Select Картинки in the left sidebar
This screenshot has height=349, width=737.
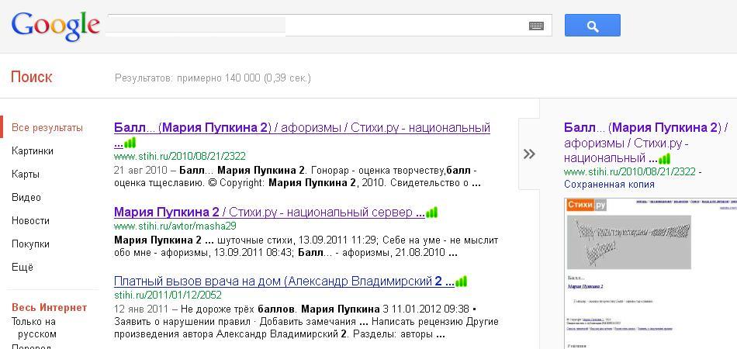tap(33, 151)
